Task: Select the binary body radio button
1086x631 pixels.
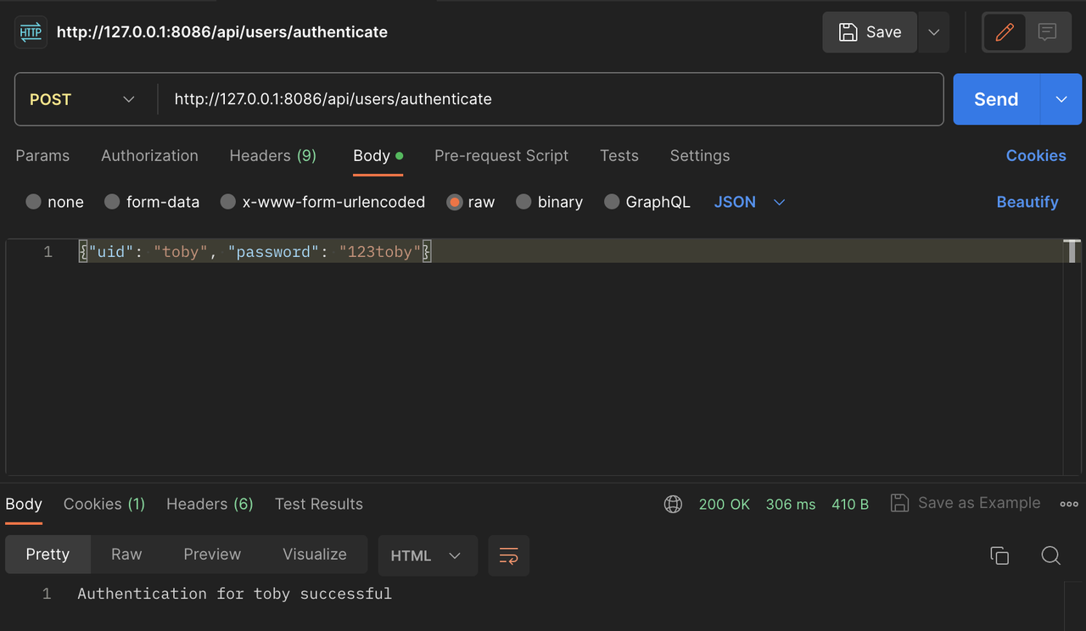Action: (x=523, y=202)
